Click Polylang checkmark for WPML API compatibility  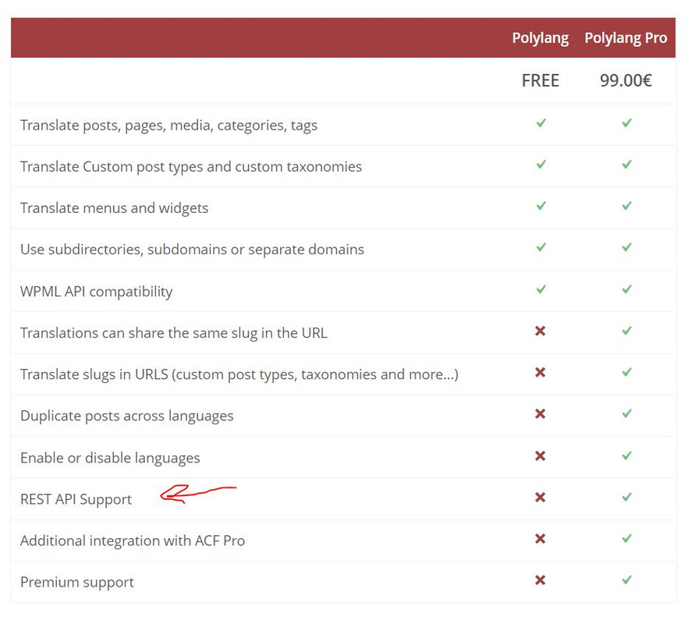541,289
